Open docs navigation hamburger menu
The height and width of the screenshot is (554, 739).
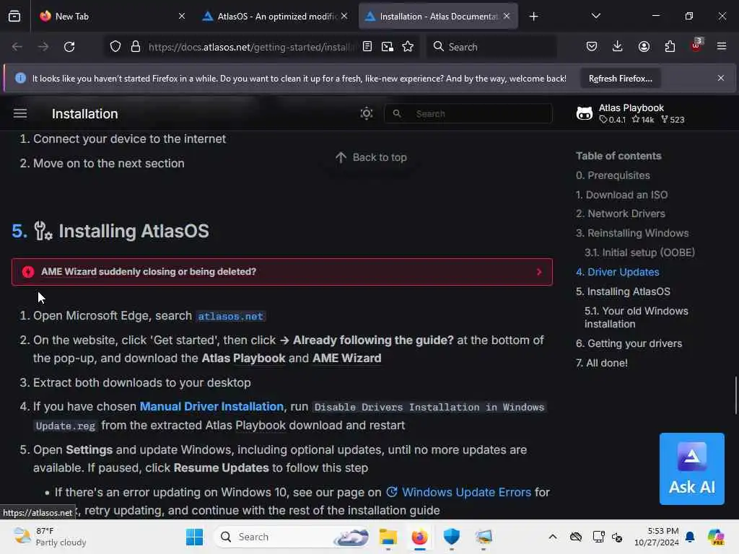coord(20,113)
